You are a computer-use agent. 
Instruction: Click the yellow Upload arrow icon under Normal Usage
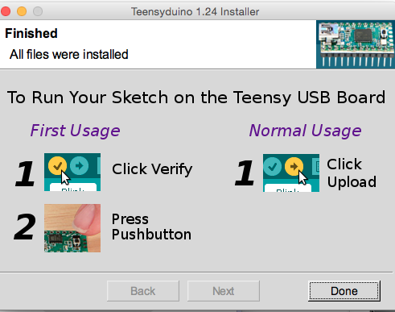pyautogui.click(x=294, y=167)
